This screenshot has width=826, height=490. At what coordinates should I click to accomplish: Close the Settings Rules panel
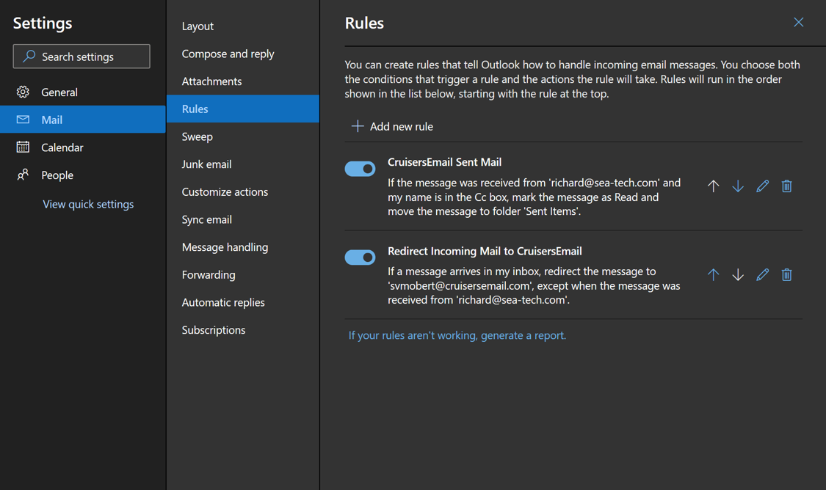point(798,23)
